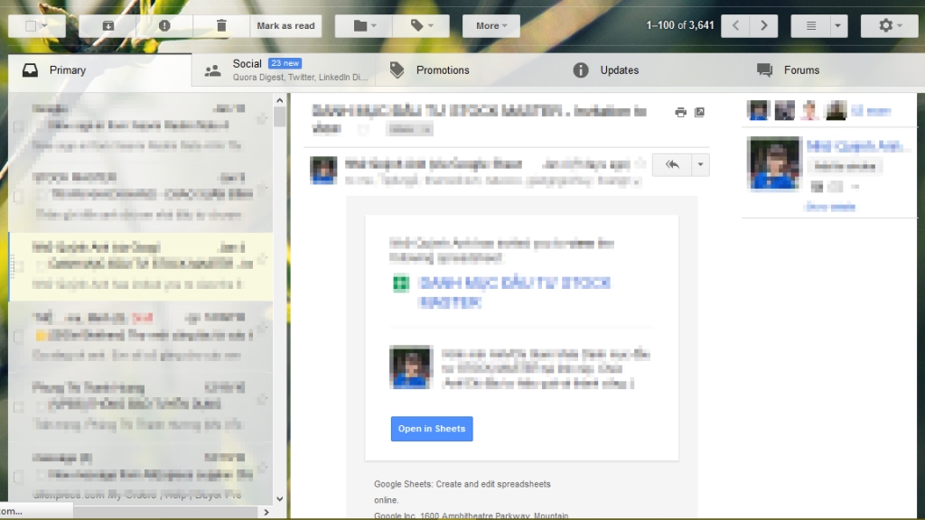Expand message details arrow after recipients line
Screen dimensions: 925x520
point(637,181)
